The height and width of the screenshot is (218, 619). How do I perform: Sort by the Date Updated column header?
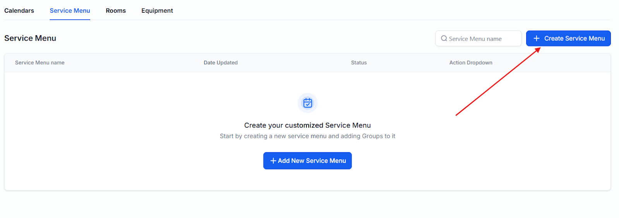[x=221, y=63]
